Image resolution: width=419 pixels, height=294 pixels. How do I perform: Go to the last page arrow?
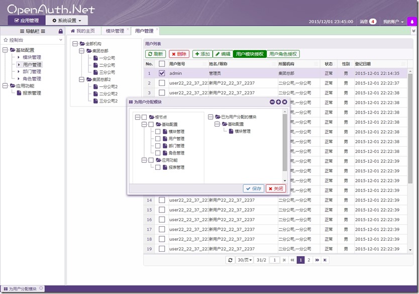point(325,260)
